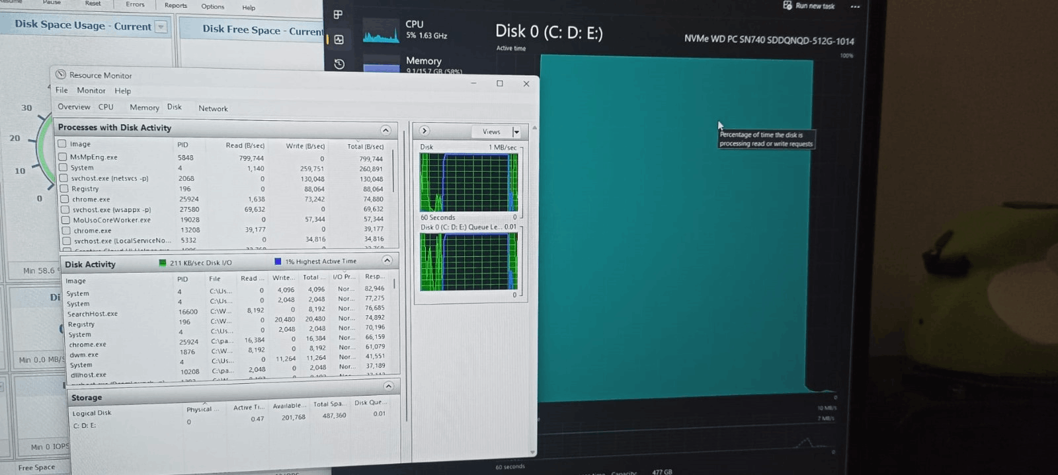
Task: Click Task Manager more options ellipsis
Action: [x=855, y=7]
